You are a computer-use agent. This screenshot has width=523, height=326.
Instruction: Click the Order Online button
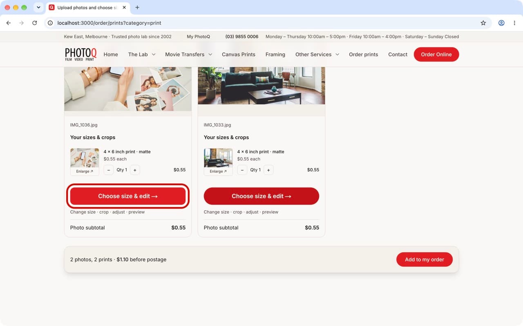436,54
